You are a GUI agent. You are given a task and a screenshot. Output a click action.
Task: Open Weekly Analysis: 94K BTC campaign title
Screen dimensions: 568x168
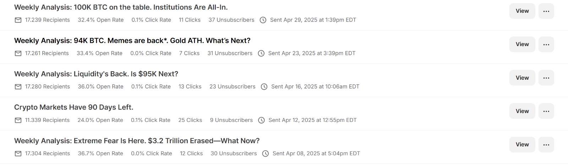(x=132, y=41)
